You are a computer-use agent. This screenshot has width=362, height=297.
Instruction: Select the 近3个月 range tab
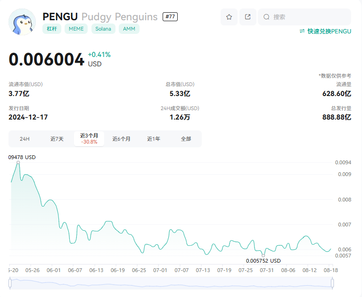(89, 139)
